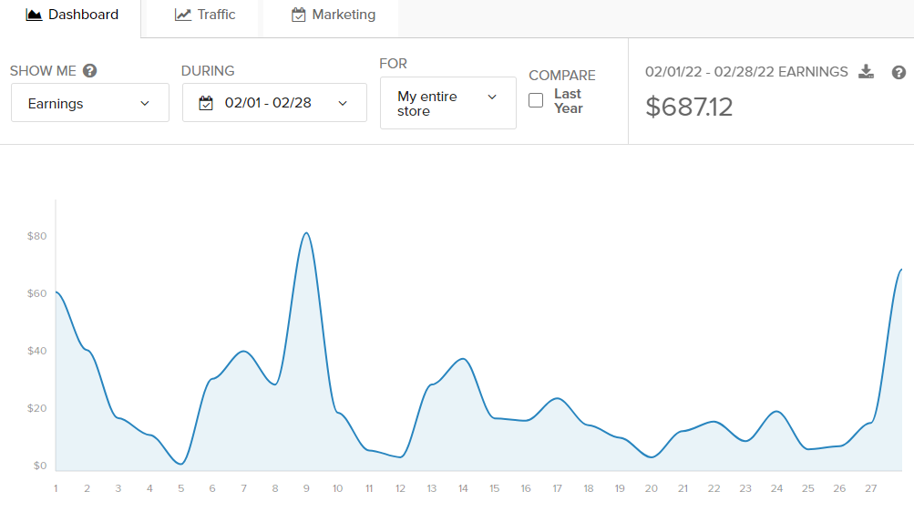Click the chart peak on day 9

(306, 233)
